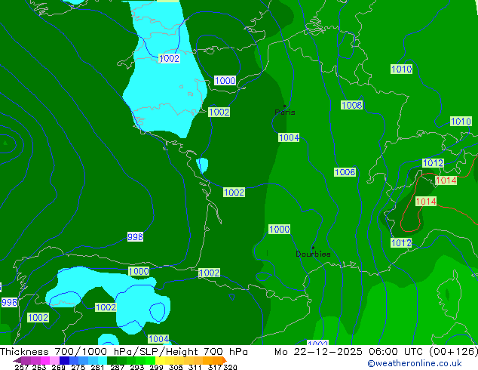Click the 257 value on the legend scale
Image resolution: width=478 pixels, height=370 pixels.
pyautogui.click(x=22, y=367)
